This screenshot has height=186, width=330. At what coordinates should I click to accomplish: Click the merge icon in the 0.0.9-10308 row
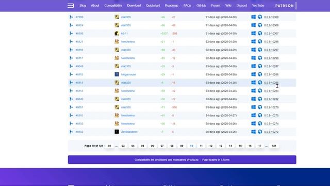tap(71, 25)
